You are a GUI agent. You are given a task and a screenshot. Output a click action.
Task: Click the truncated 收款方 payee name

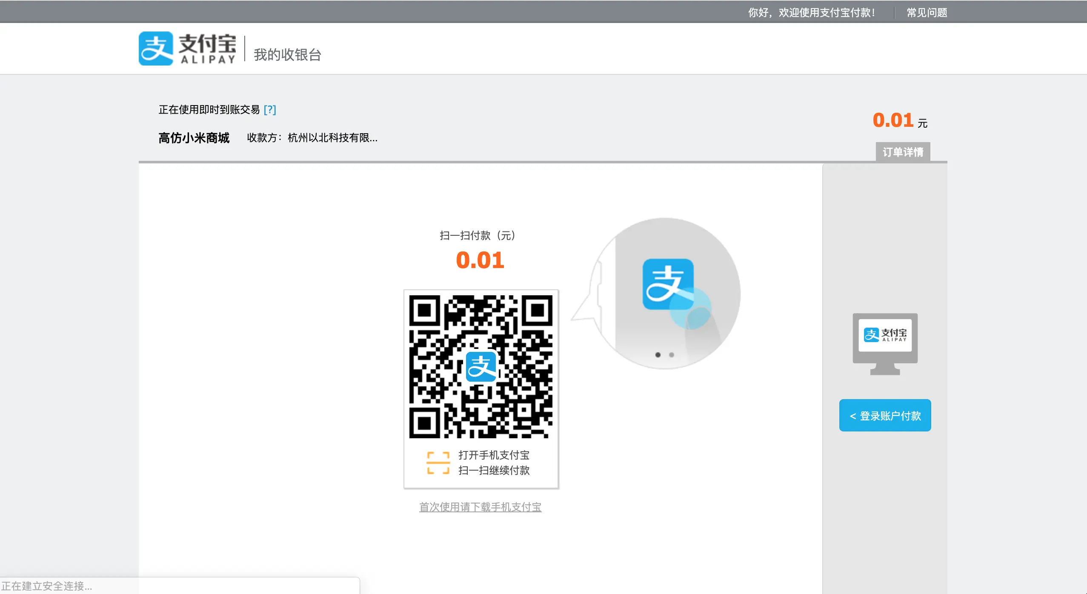click(x=332, y=138)
